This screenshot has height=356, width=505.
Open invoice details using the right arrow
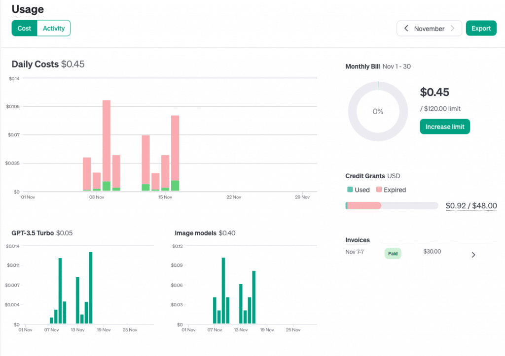(x=473, y=255)
